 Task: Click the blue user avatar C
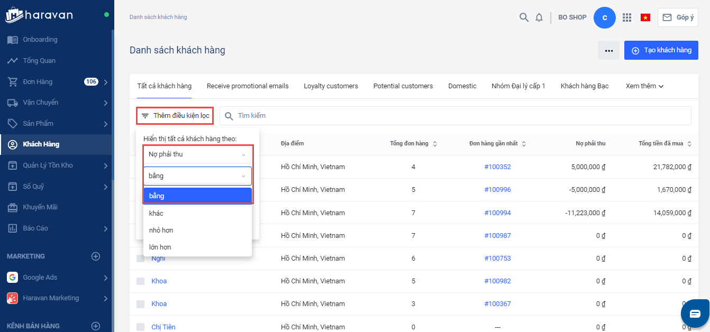pos(605,17)
